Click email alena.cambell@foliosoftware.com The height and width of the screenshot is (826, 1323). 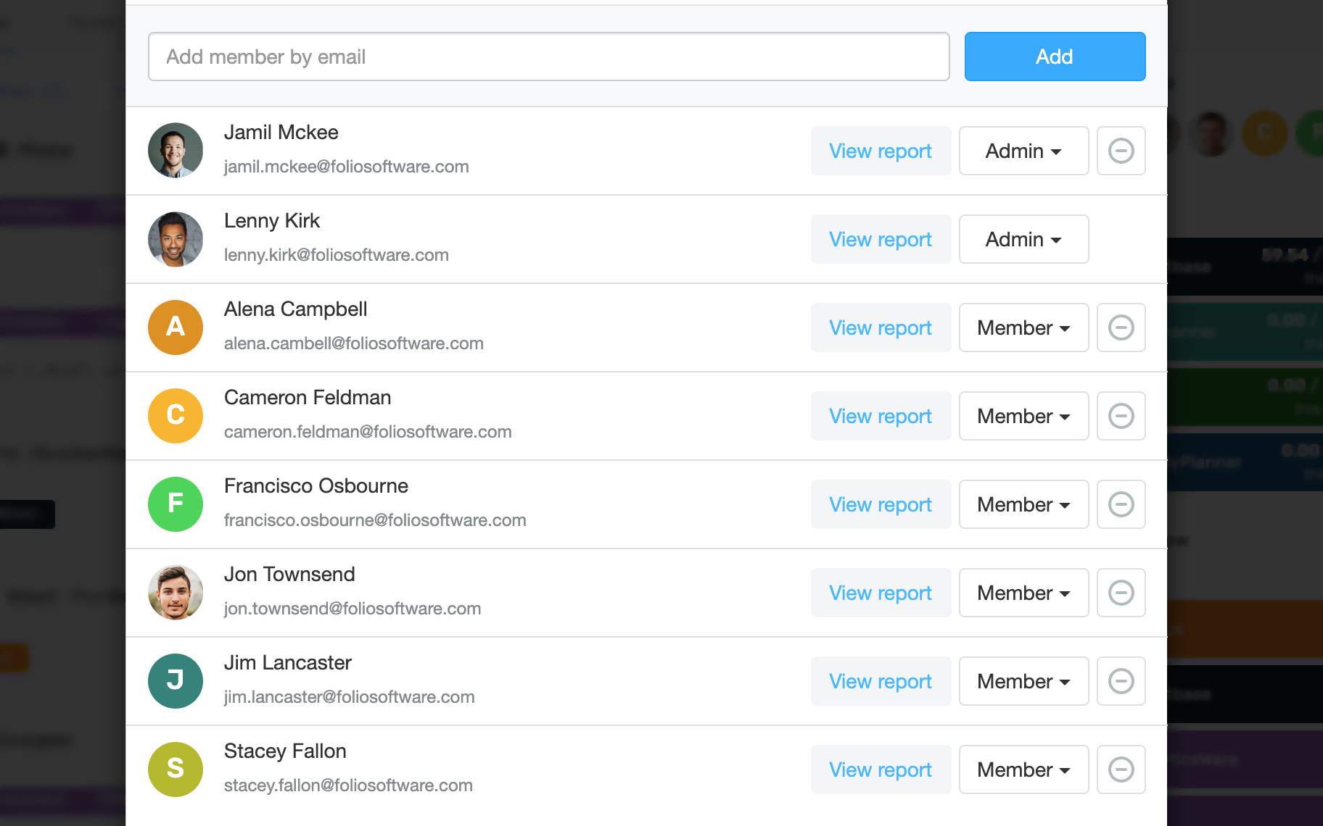click(354, 343)
